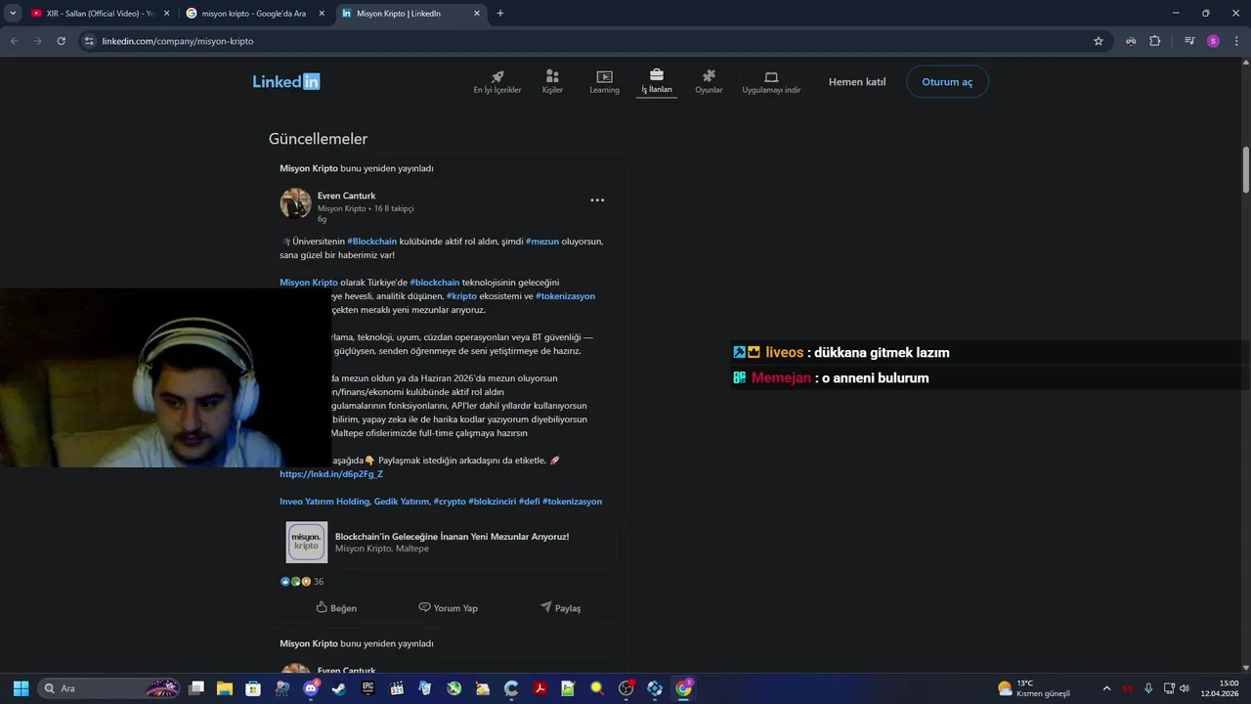This screenshot has height=704, width=1251.
Task: Open Discord from the taskbar
Action: pos(311,688)
